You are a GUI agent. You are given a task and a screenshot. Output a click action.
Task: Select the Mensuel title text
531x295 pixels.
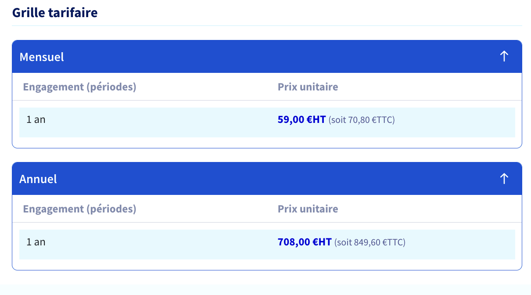pyautogui.click(x=42, y=57)
